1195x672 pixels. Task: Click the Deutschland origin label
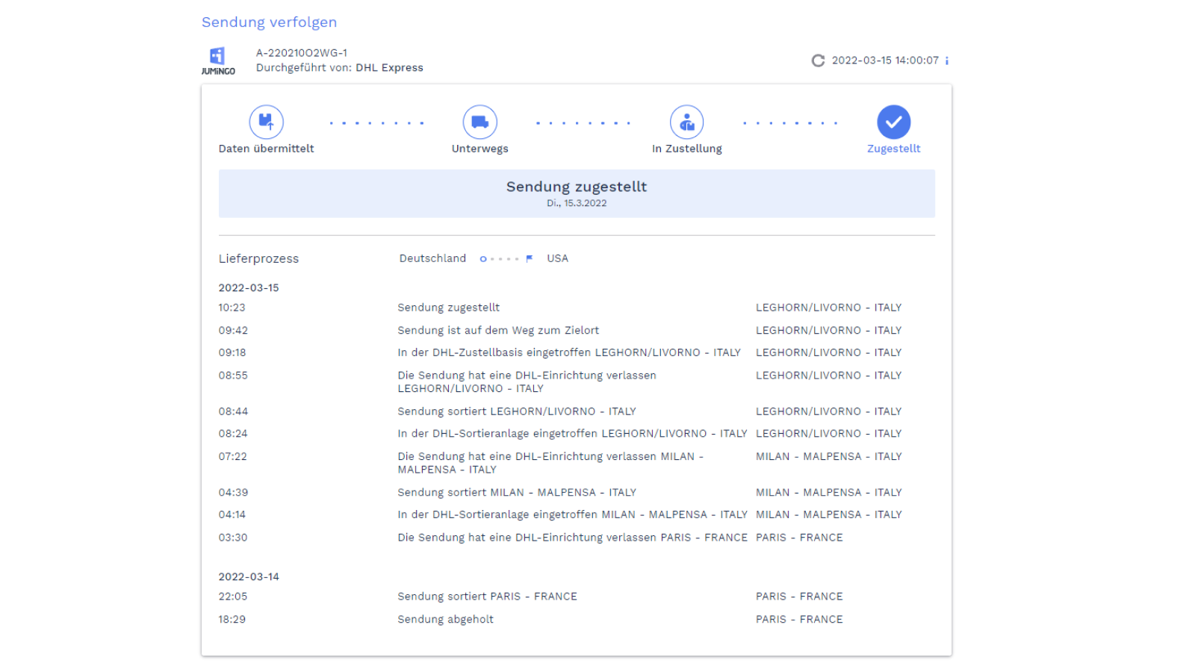point(432,258)
